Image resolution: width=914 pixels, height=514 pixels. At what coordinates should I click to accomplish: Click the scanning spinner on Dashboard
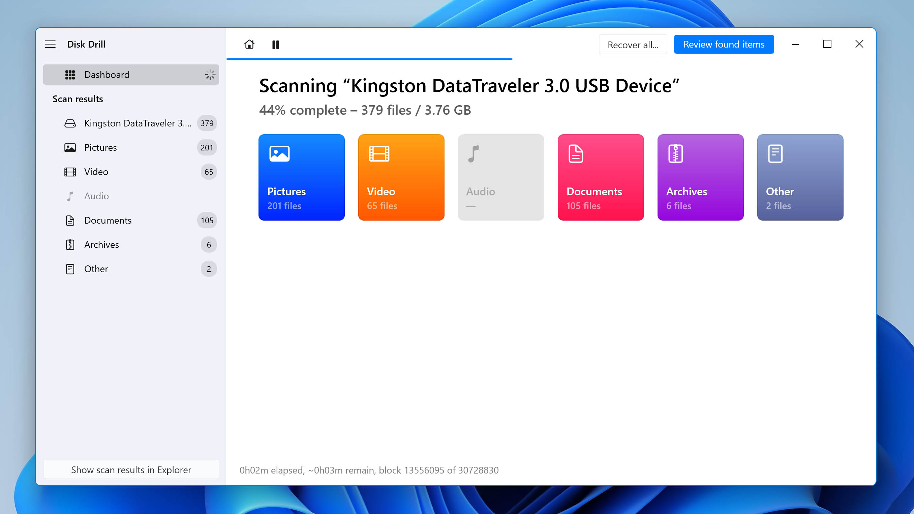pyautogui.click(x=210, y=75)
